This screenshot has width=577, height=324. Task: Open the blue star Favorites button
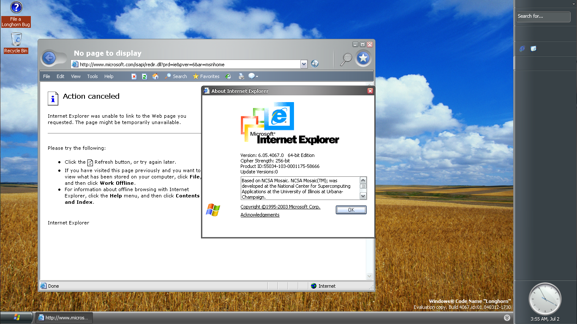(x=363, y=58)
